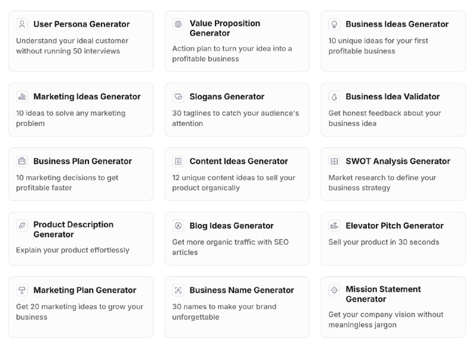475x344 pixels.
Task: Click the User Persona Generator person icon
Action: click(22, 24)
